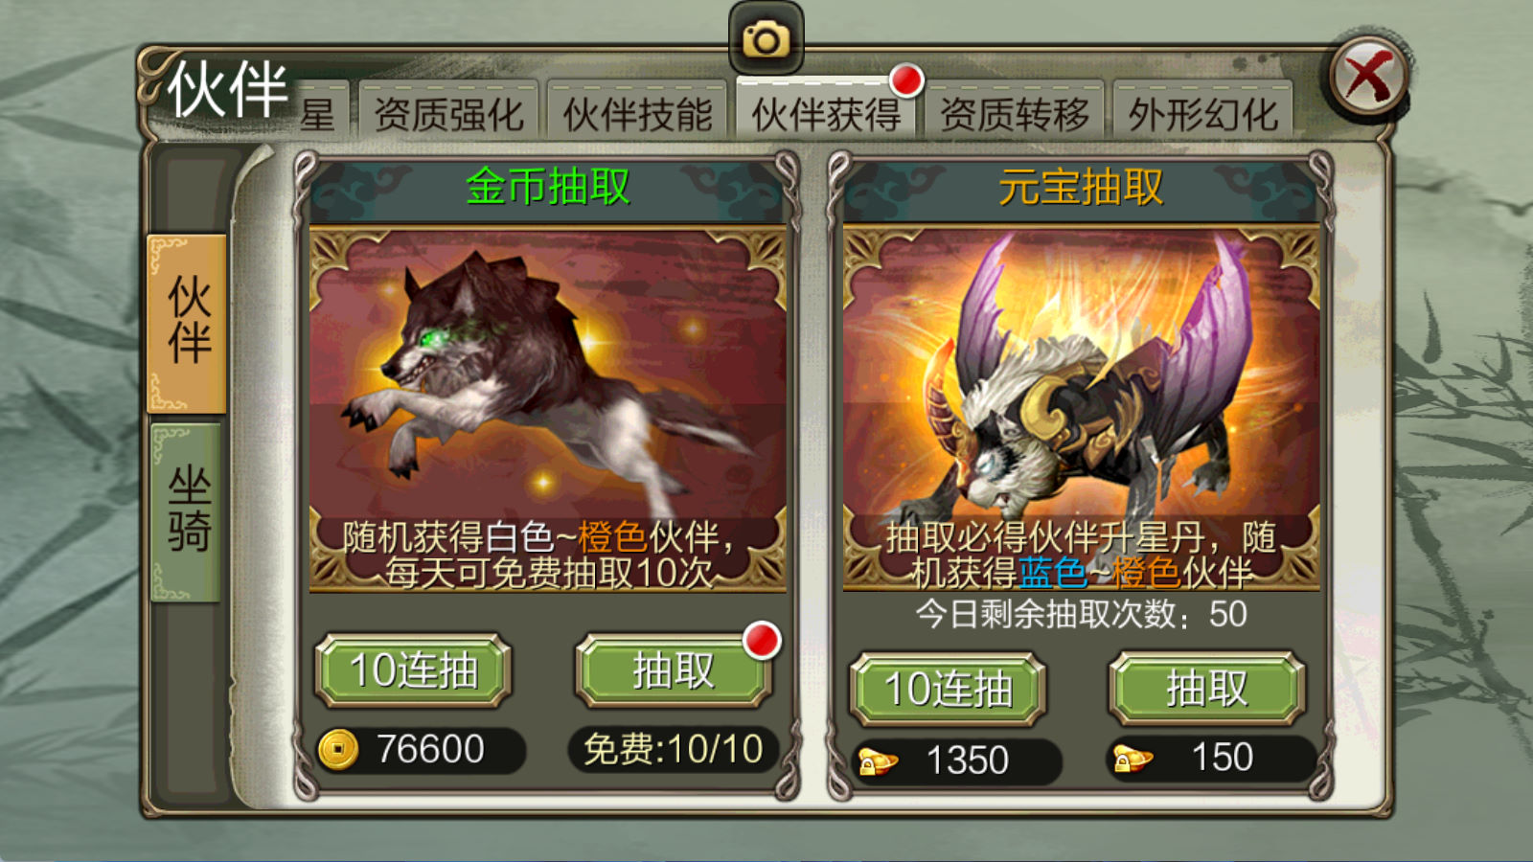Click free 抽取 button under 金币抽取
Viewport: 1533px width, 862px height.
[x=673, y=669]
